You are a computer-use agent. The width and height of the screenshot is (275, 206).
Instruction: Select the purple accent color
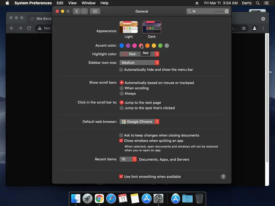coord(128,46)
